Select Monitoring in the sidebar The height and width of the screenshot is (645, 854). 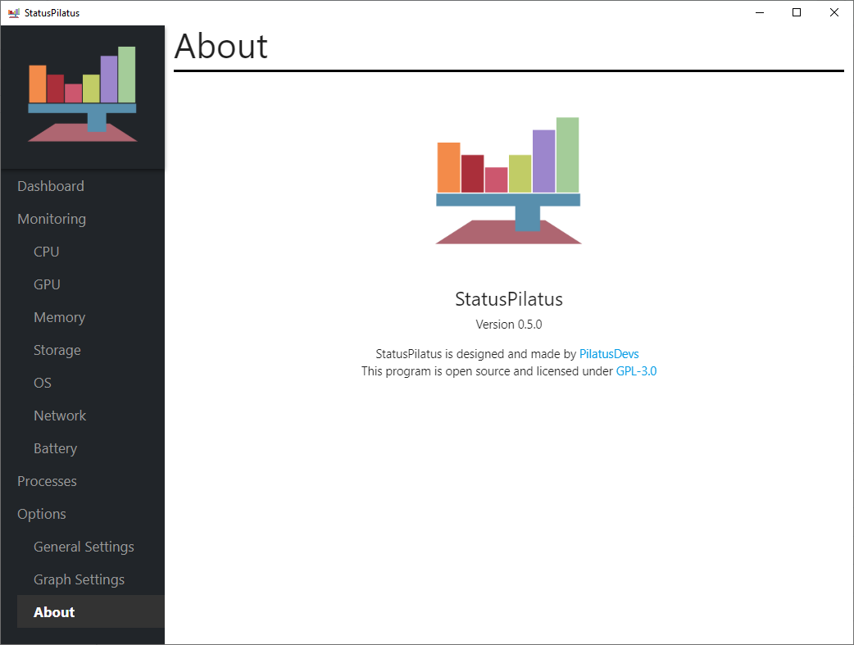pos(90,219)
